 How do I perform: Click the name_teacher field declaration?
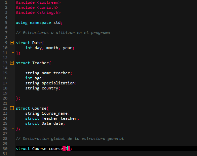(49, 73)
